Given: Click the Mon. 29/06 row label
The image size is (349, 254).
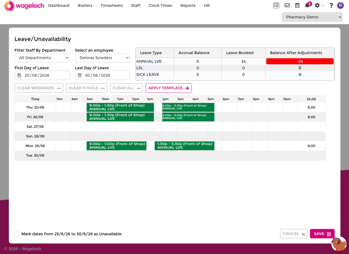Looking at the screenshot, I should [x=35, y=146].
